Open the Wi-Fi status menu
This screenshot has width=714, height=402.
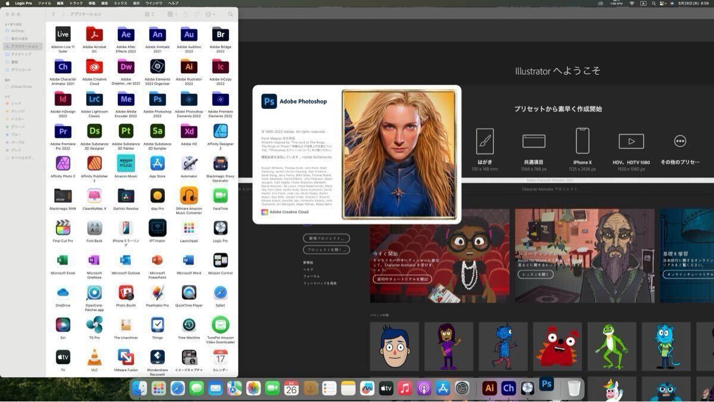pyautogui.click(x=632, y=3)
